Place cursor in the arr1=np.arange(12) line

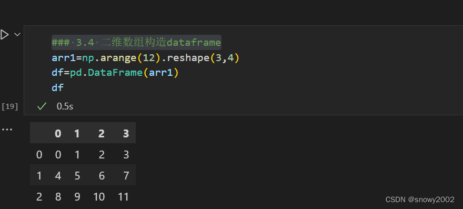point(146,58)
